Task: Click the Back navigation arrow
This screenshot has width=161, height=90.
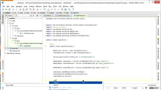Action: point(37,9)
